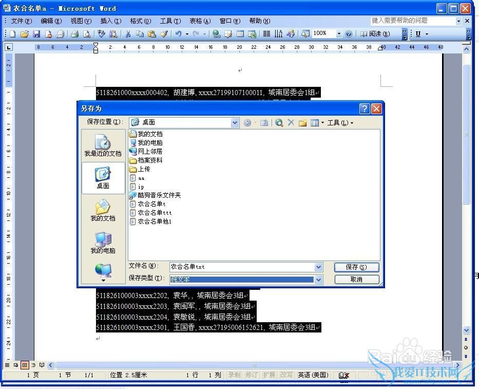Screen dimensions: 479x389
Task: Open Word Help question mark icon
Action: pos(349,33)
